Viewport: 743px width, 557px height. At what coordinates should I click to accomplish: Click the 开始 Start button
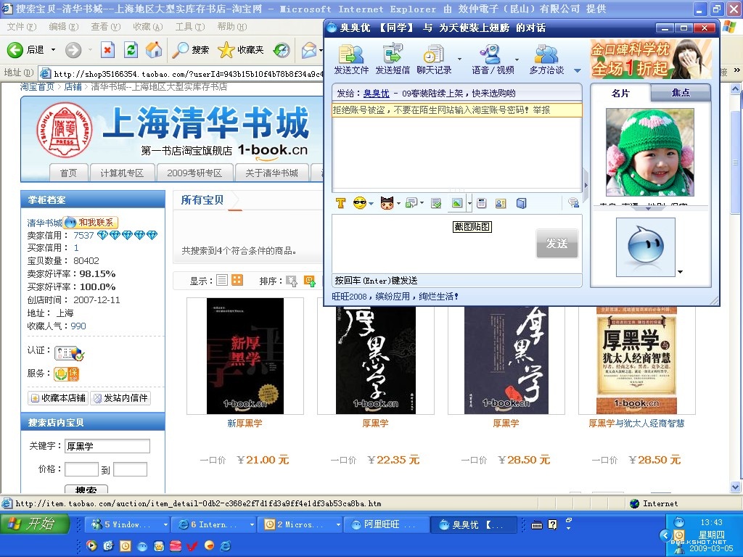coord(35,524)
